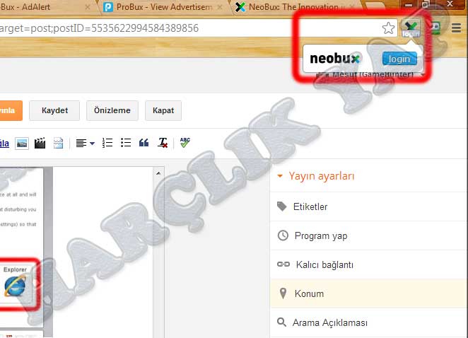Remove formatting with Tx icon
468x338 pixels.
tap(163, 143)
